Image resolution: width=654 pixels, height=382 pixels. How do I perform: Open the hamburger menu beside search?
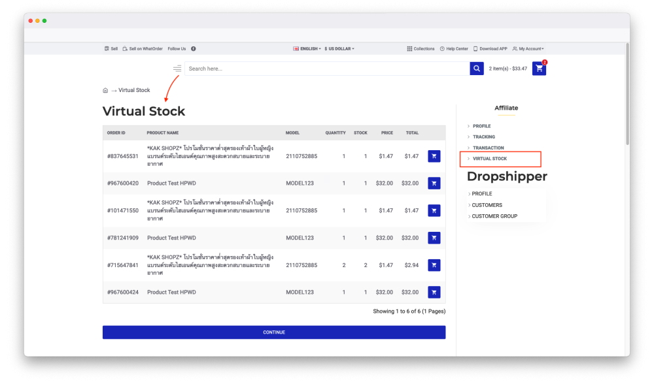[177, 69]
